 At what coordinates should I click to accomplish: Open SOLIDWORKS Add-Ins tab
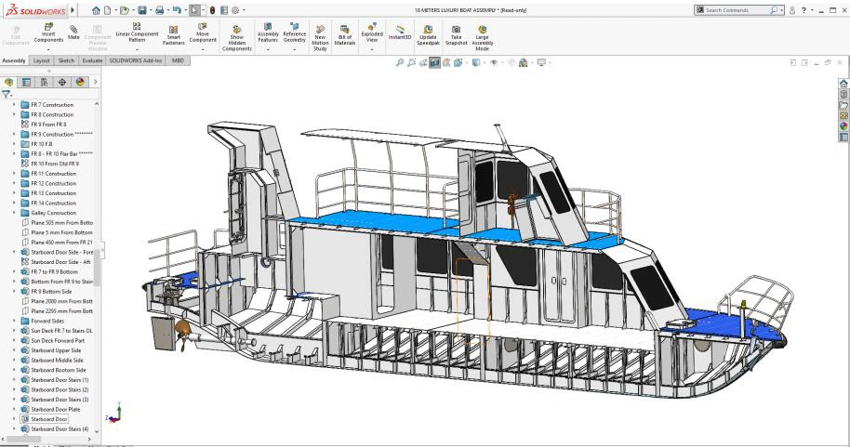tap(136, 60)
